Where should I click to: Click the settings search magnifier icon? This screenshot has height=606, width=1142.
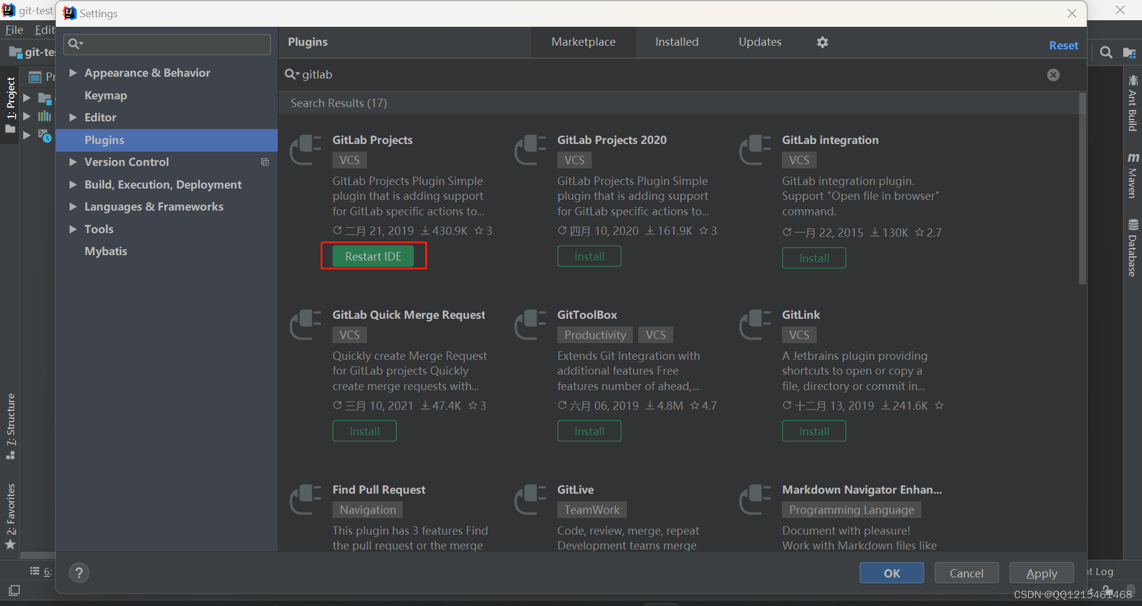(76, 43)
